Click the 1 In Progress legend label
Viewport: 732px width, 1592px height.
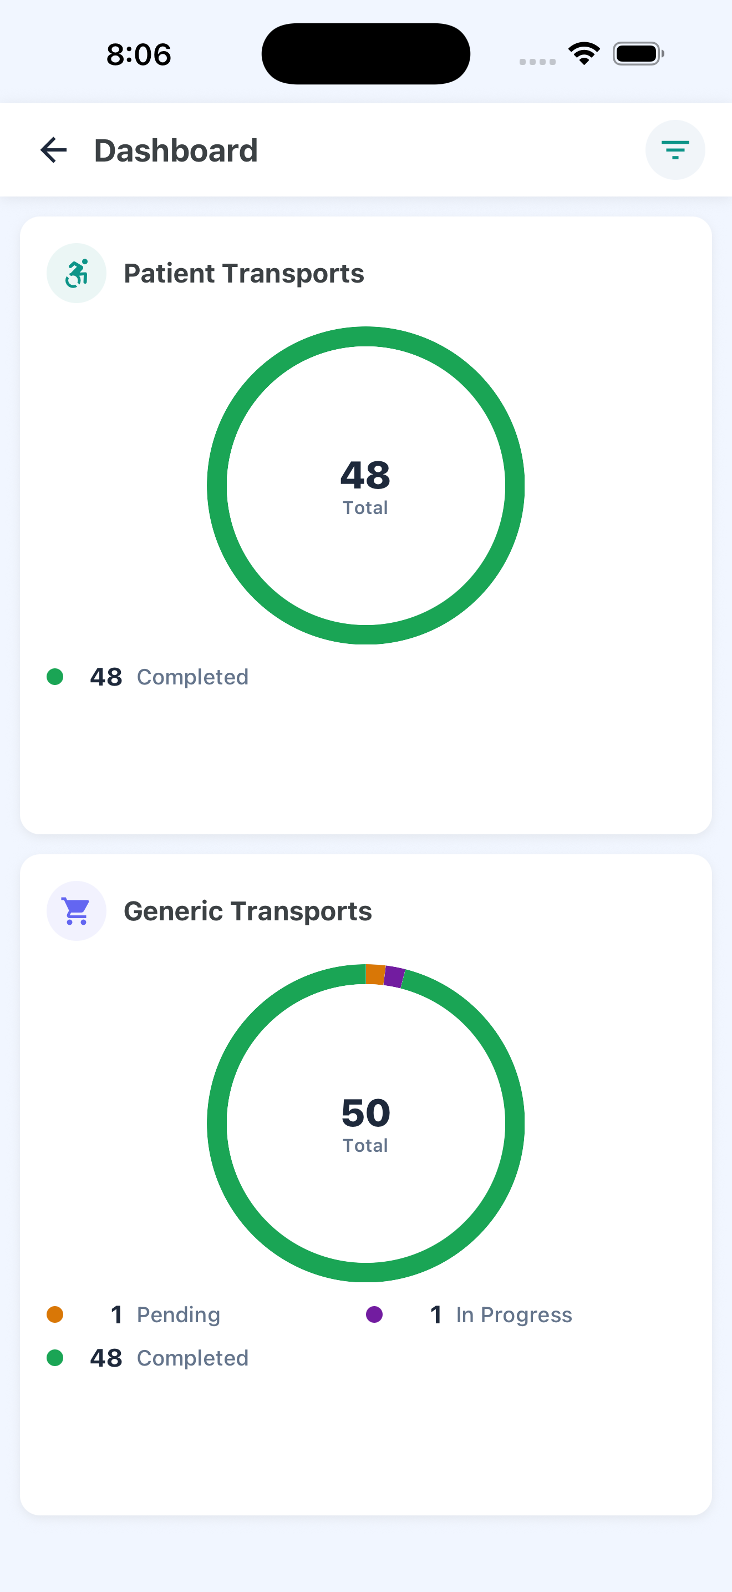[501, 1314]
